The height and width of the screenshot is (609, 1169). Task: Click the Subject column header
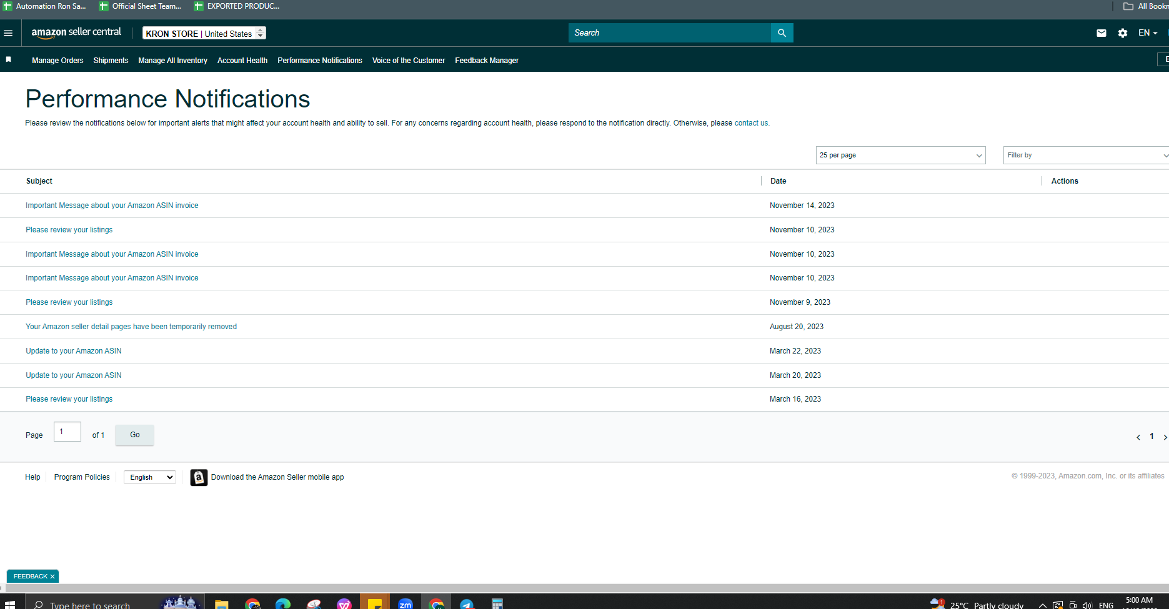pos(39,181)
